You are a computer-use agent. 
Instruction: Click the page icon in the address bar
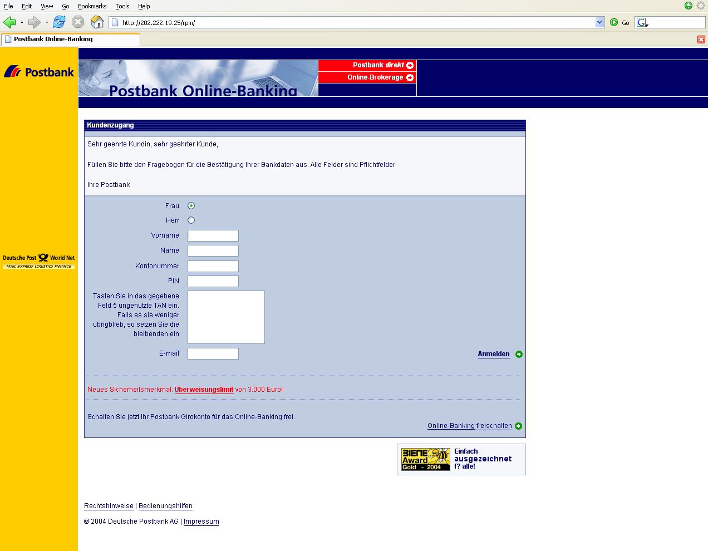point(115,23)
